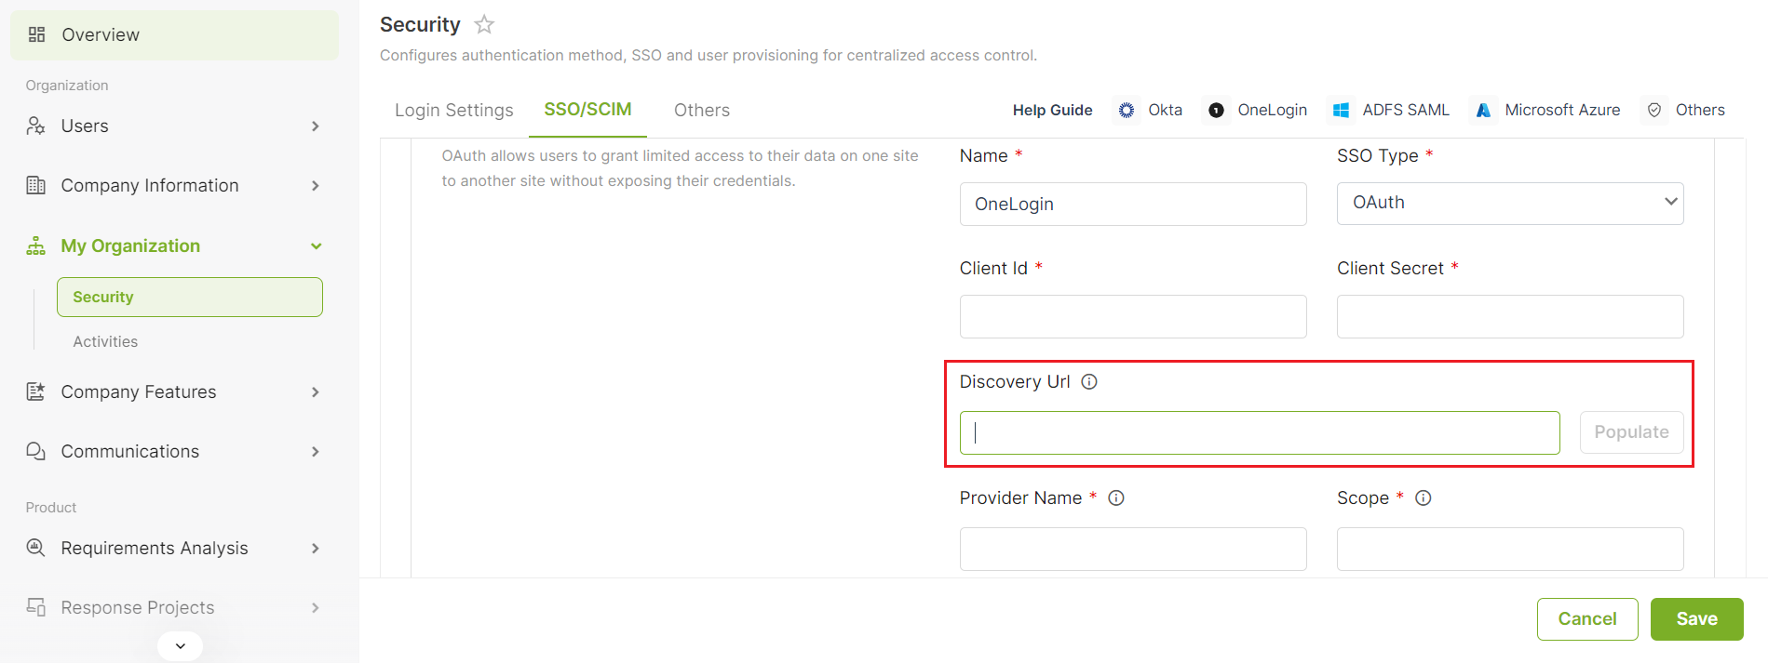This screenshot has width=1768, height=663.
Task: Open the ADFS SAML Windows icon
Action: pyautogui.click(x=1341, y=110)
